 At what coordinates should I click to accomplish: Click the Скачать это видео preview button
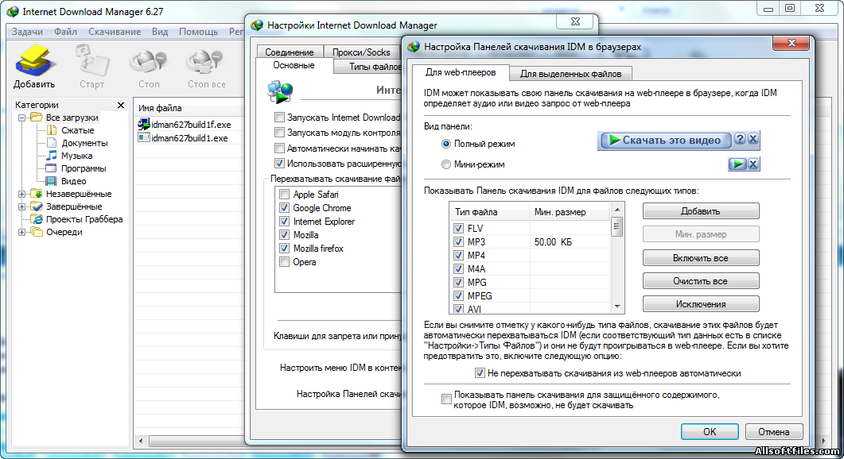[x=665, y=141]
